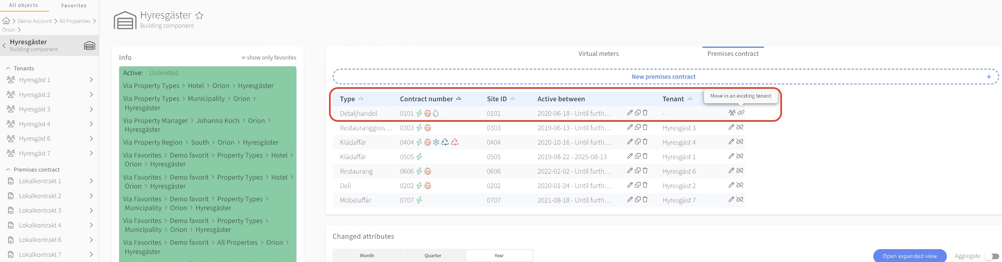
Task: Duplicate contract 0404 using copy icon
Action: click(638, 142)
